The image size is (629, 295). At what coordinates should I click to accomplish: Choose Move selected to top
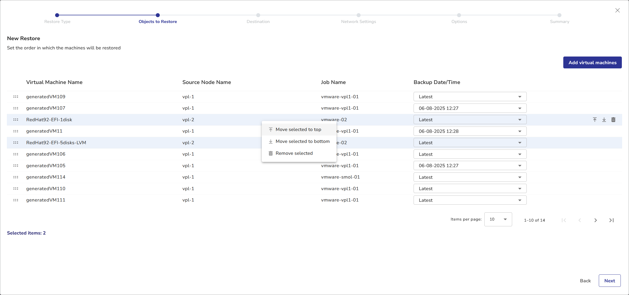298,129
